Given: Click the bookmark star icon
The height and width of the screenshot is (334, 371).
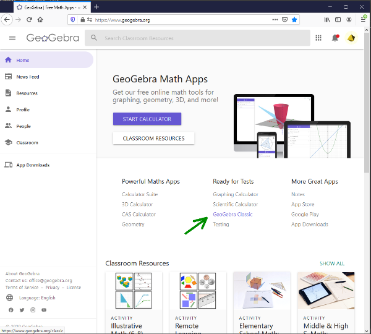Looking at the screenshot, I should (294, 20).
